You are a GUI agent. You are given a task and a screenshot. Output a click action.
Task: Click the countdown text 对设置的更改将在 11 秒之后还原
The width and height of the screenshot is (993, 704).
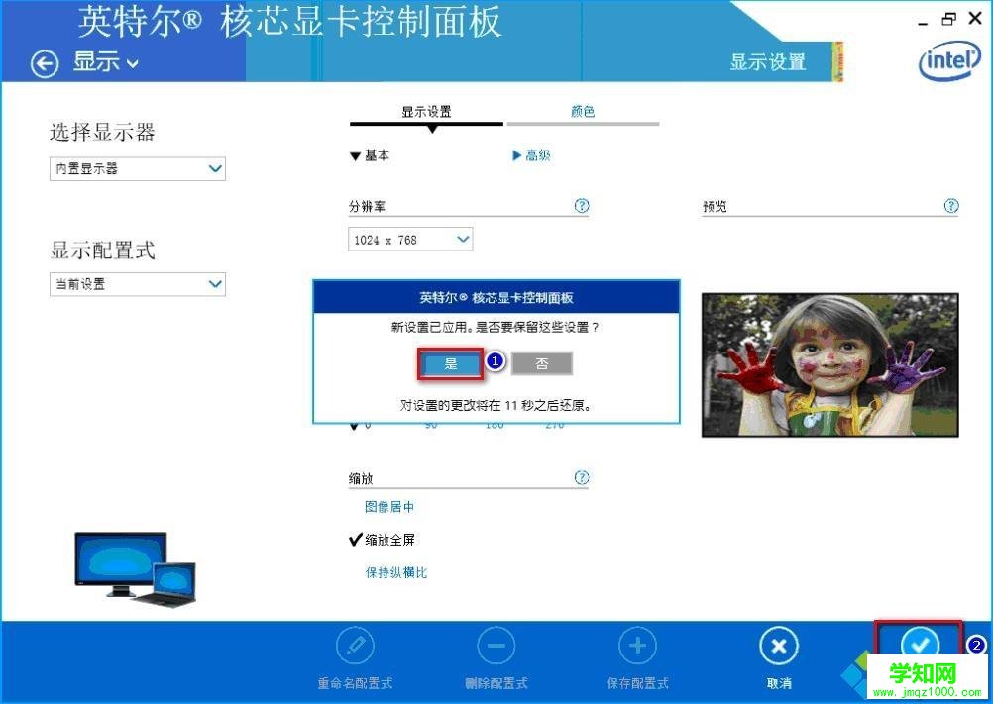click(496, 405)
